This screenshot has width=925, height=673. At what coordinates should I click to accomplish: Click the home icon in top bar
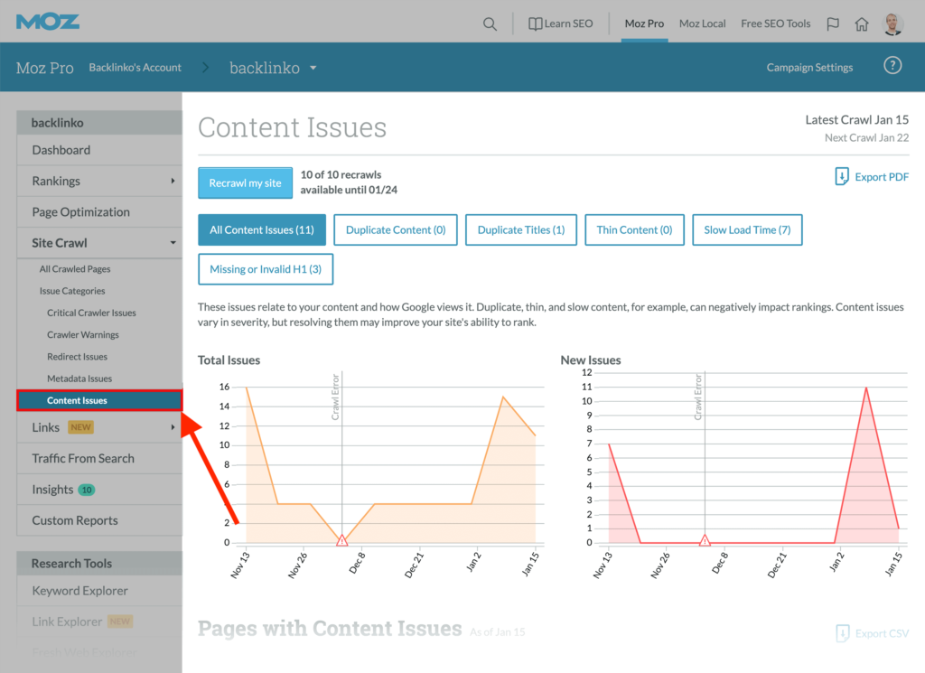862,23
